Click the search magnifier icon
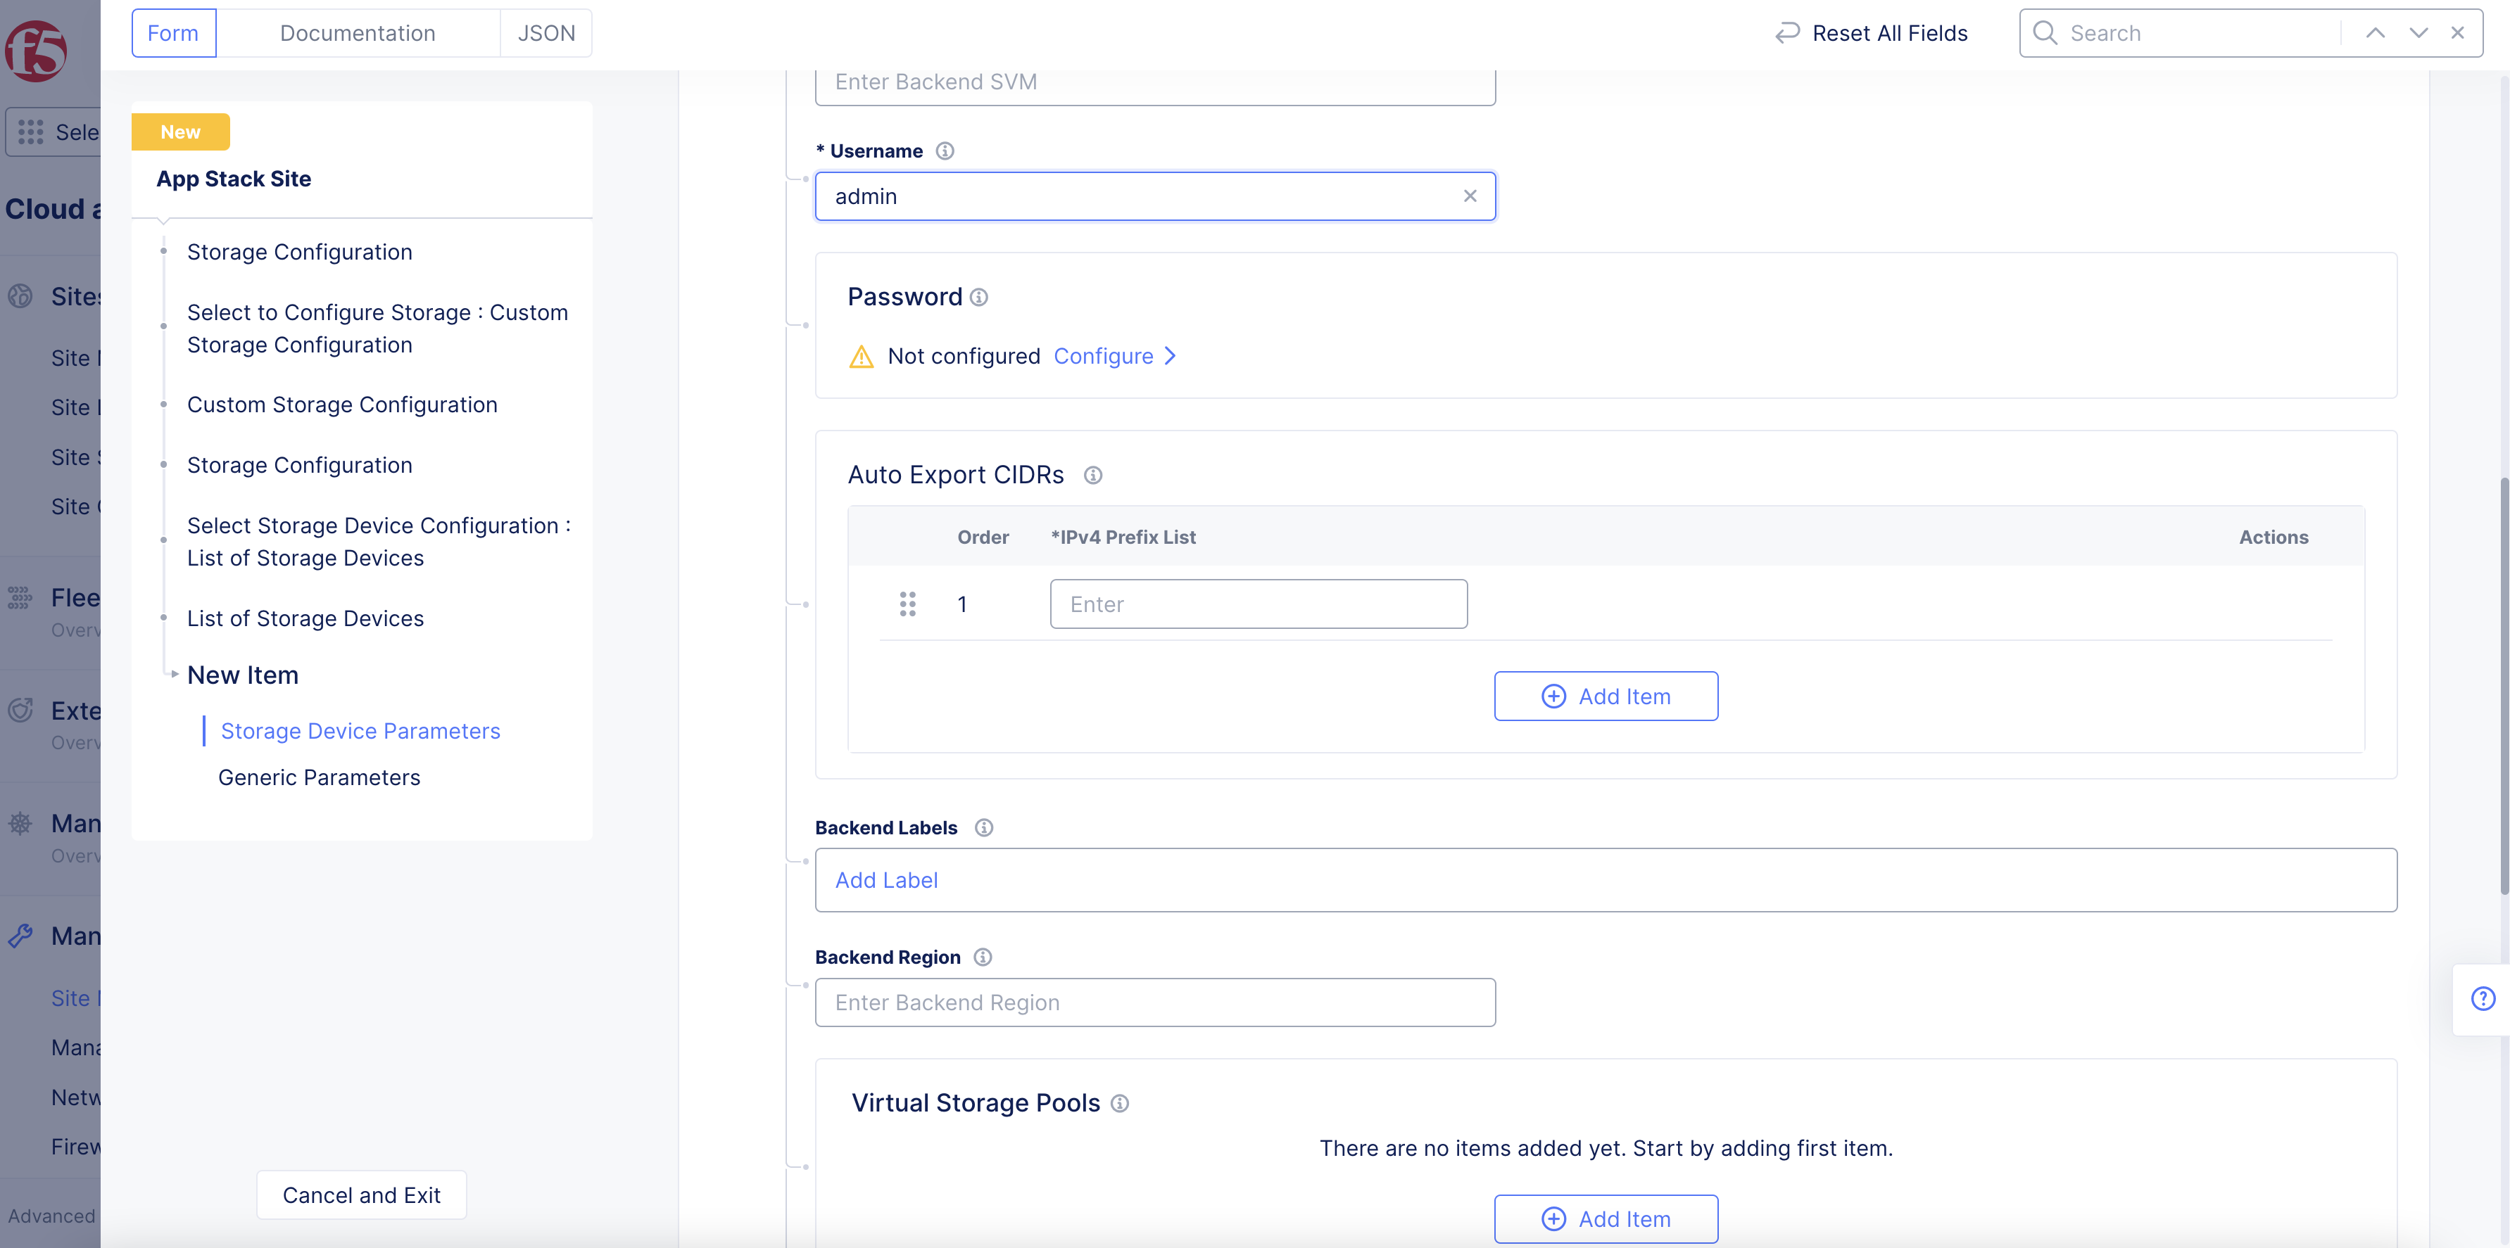2510x1248 pixels. pos(2045,33)
